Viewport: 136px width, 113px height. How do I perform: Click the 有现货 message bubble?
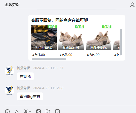coord(25,77)
